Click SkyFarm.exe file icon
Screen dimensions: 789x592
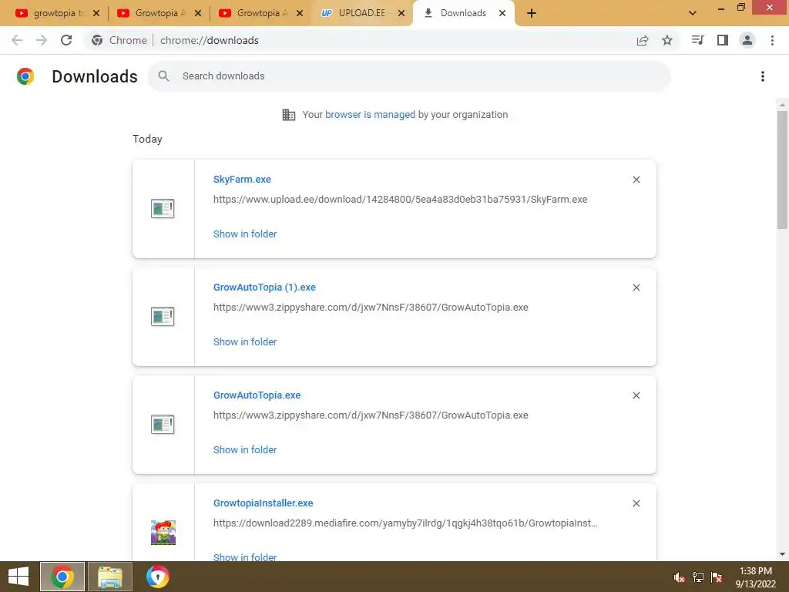click(163, 208)
